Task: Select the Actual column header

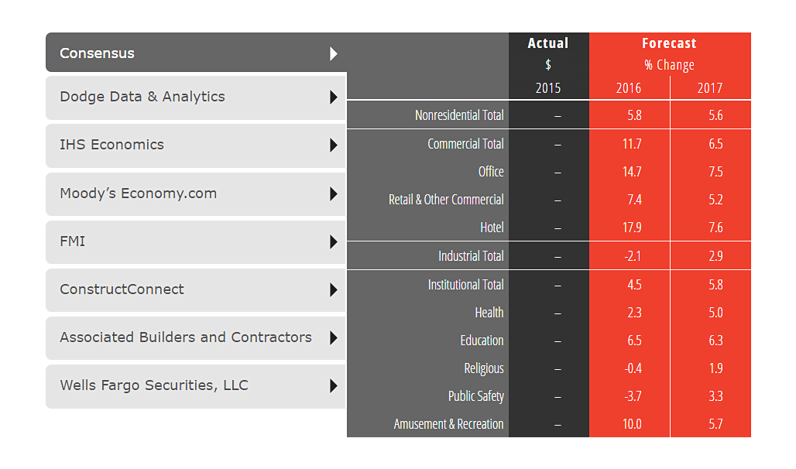Action: click(548, 43)
